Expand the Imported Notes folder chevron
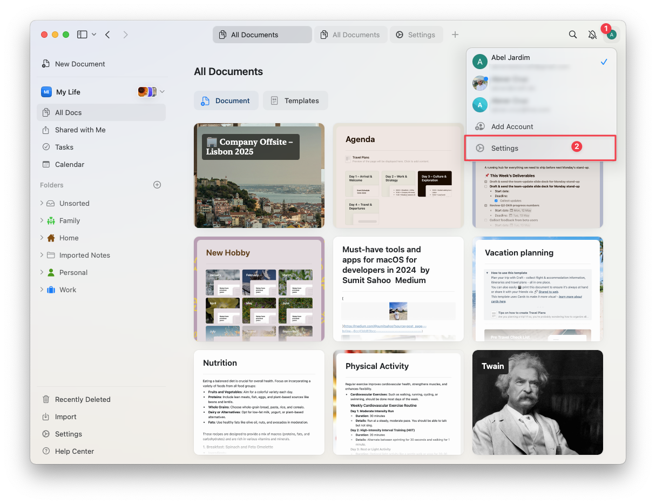 coord(42,255)
